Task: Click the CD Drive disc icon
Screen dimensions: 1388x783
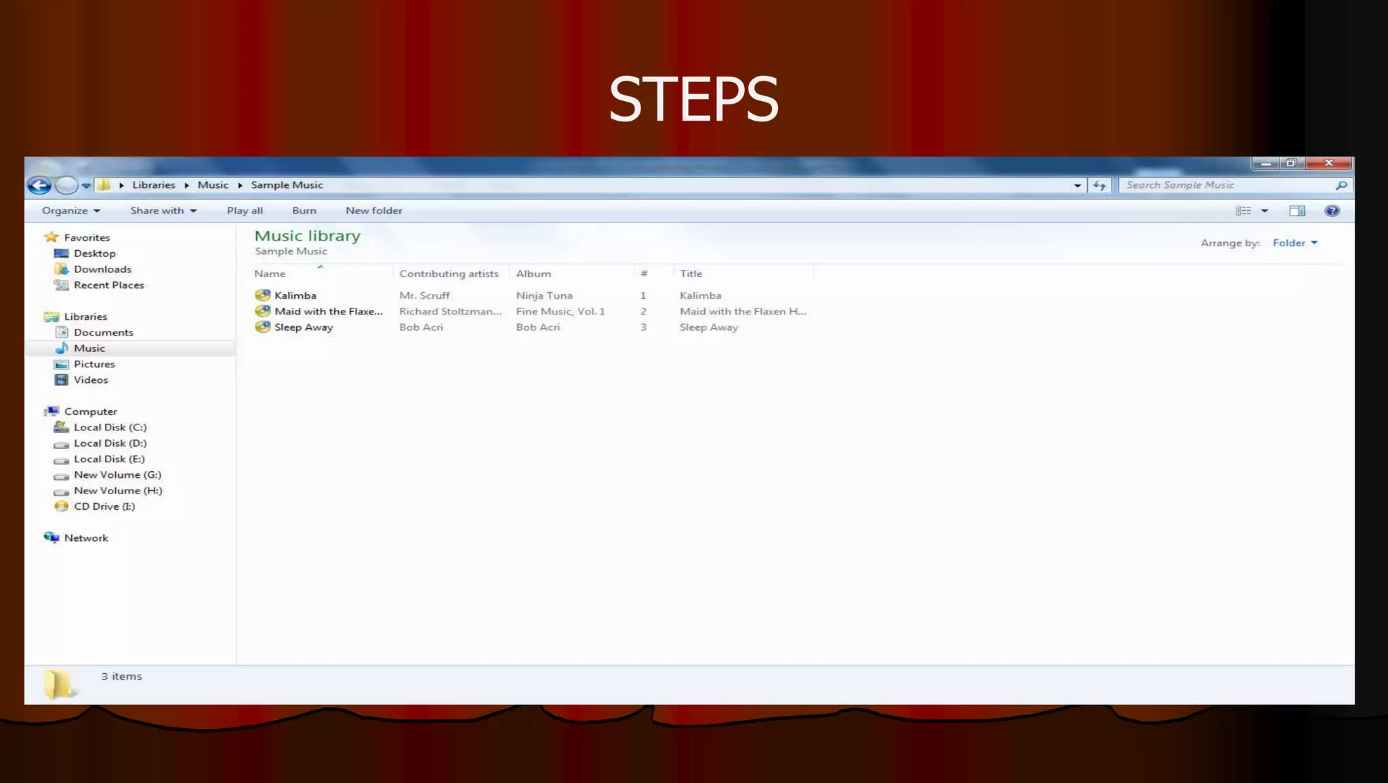Action: (61, 506)
